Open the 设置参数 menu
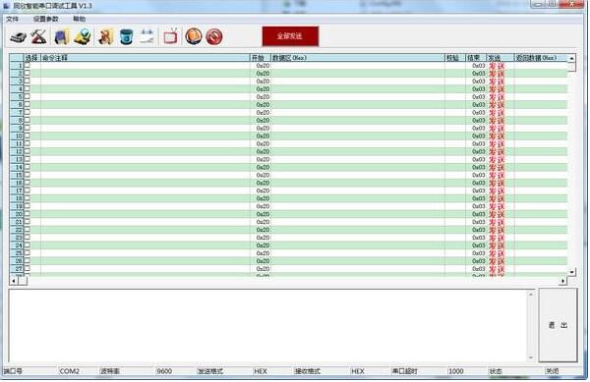This screenshot has width=590, height=382. pyautogui.click(x=46, y=19)
